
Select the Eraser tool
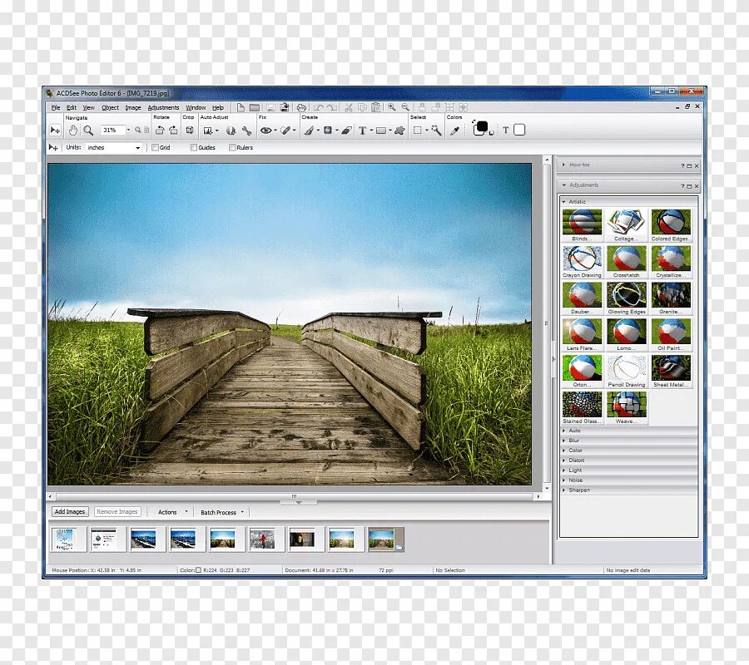(x=347, y=131)
